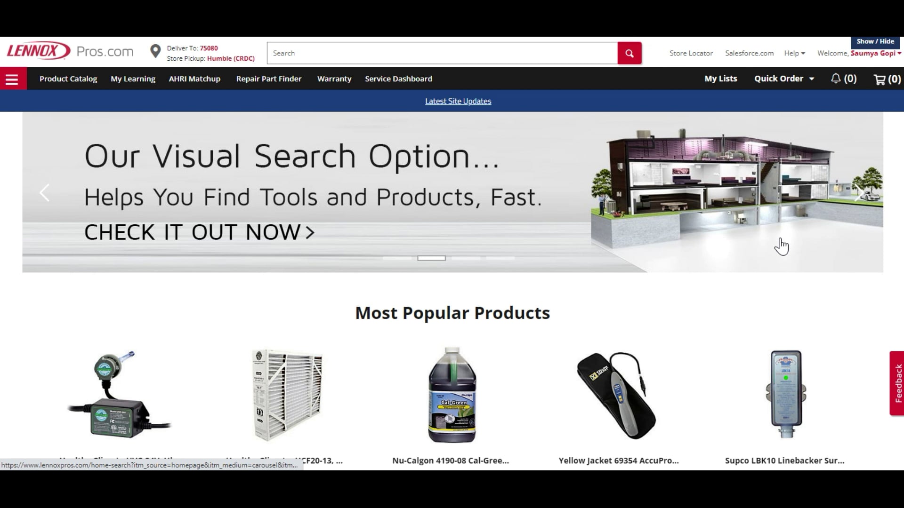Image resolution: width=904 pixels, height=508 pixels.
Task: Select the Warranty menu tab
Action: pos(334,78)
